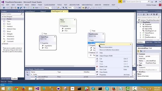Click the Search Toolbox input field
The height and width of the screenshot is (91, 162).
11,14
